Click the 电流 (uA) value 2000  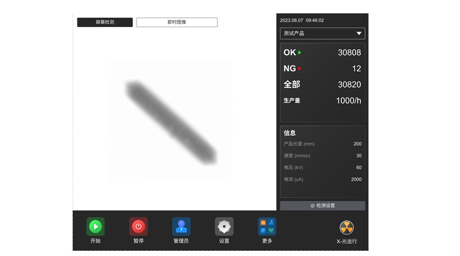tap(356, 179)
